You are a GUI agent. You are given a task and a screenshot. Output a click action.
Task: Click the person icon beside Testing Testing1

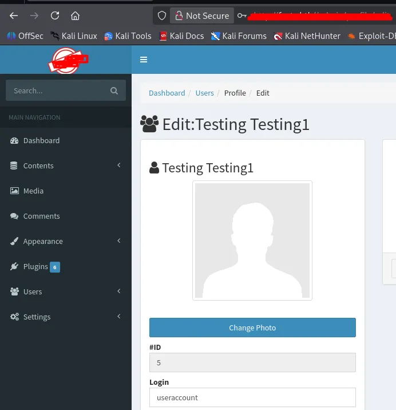(x=154, y=168)
